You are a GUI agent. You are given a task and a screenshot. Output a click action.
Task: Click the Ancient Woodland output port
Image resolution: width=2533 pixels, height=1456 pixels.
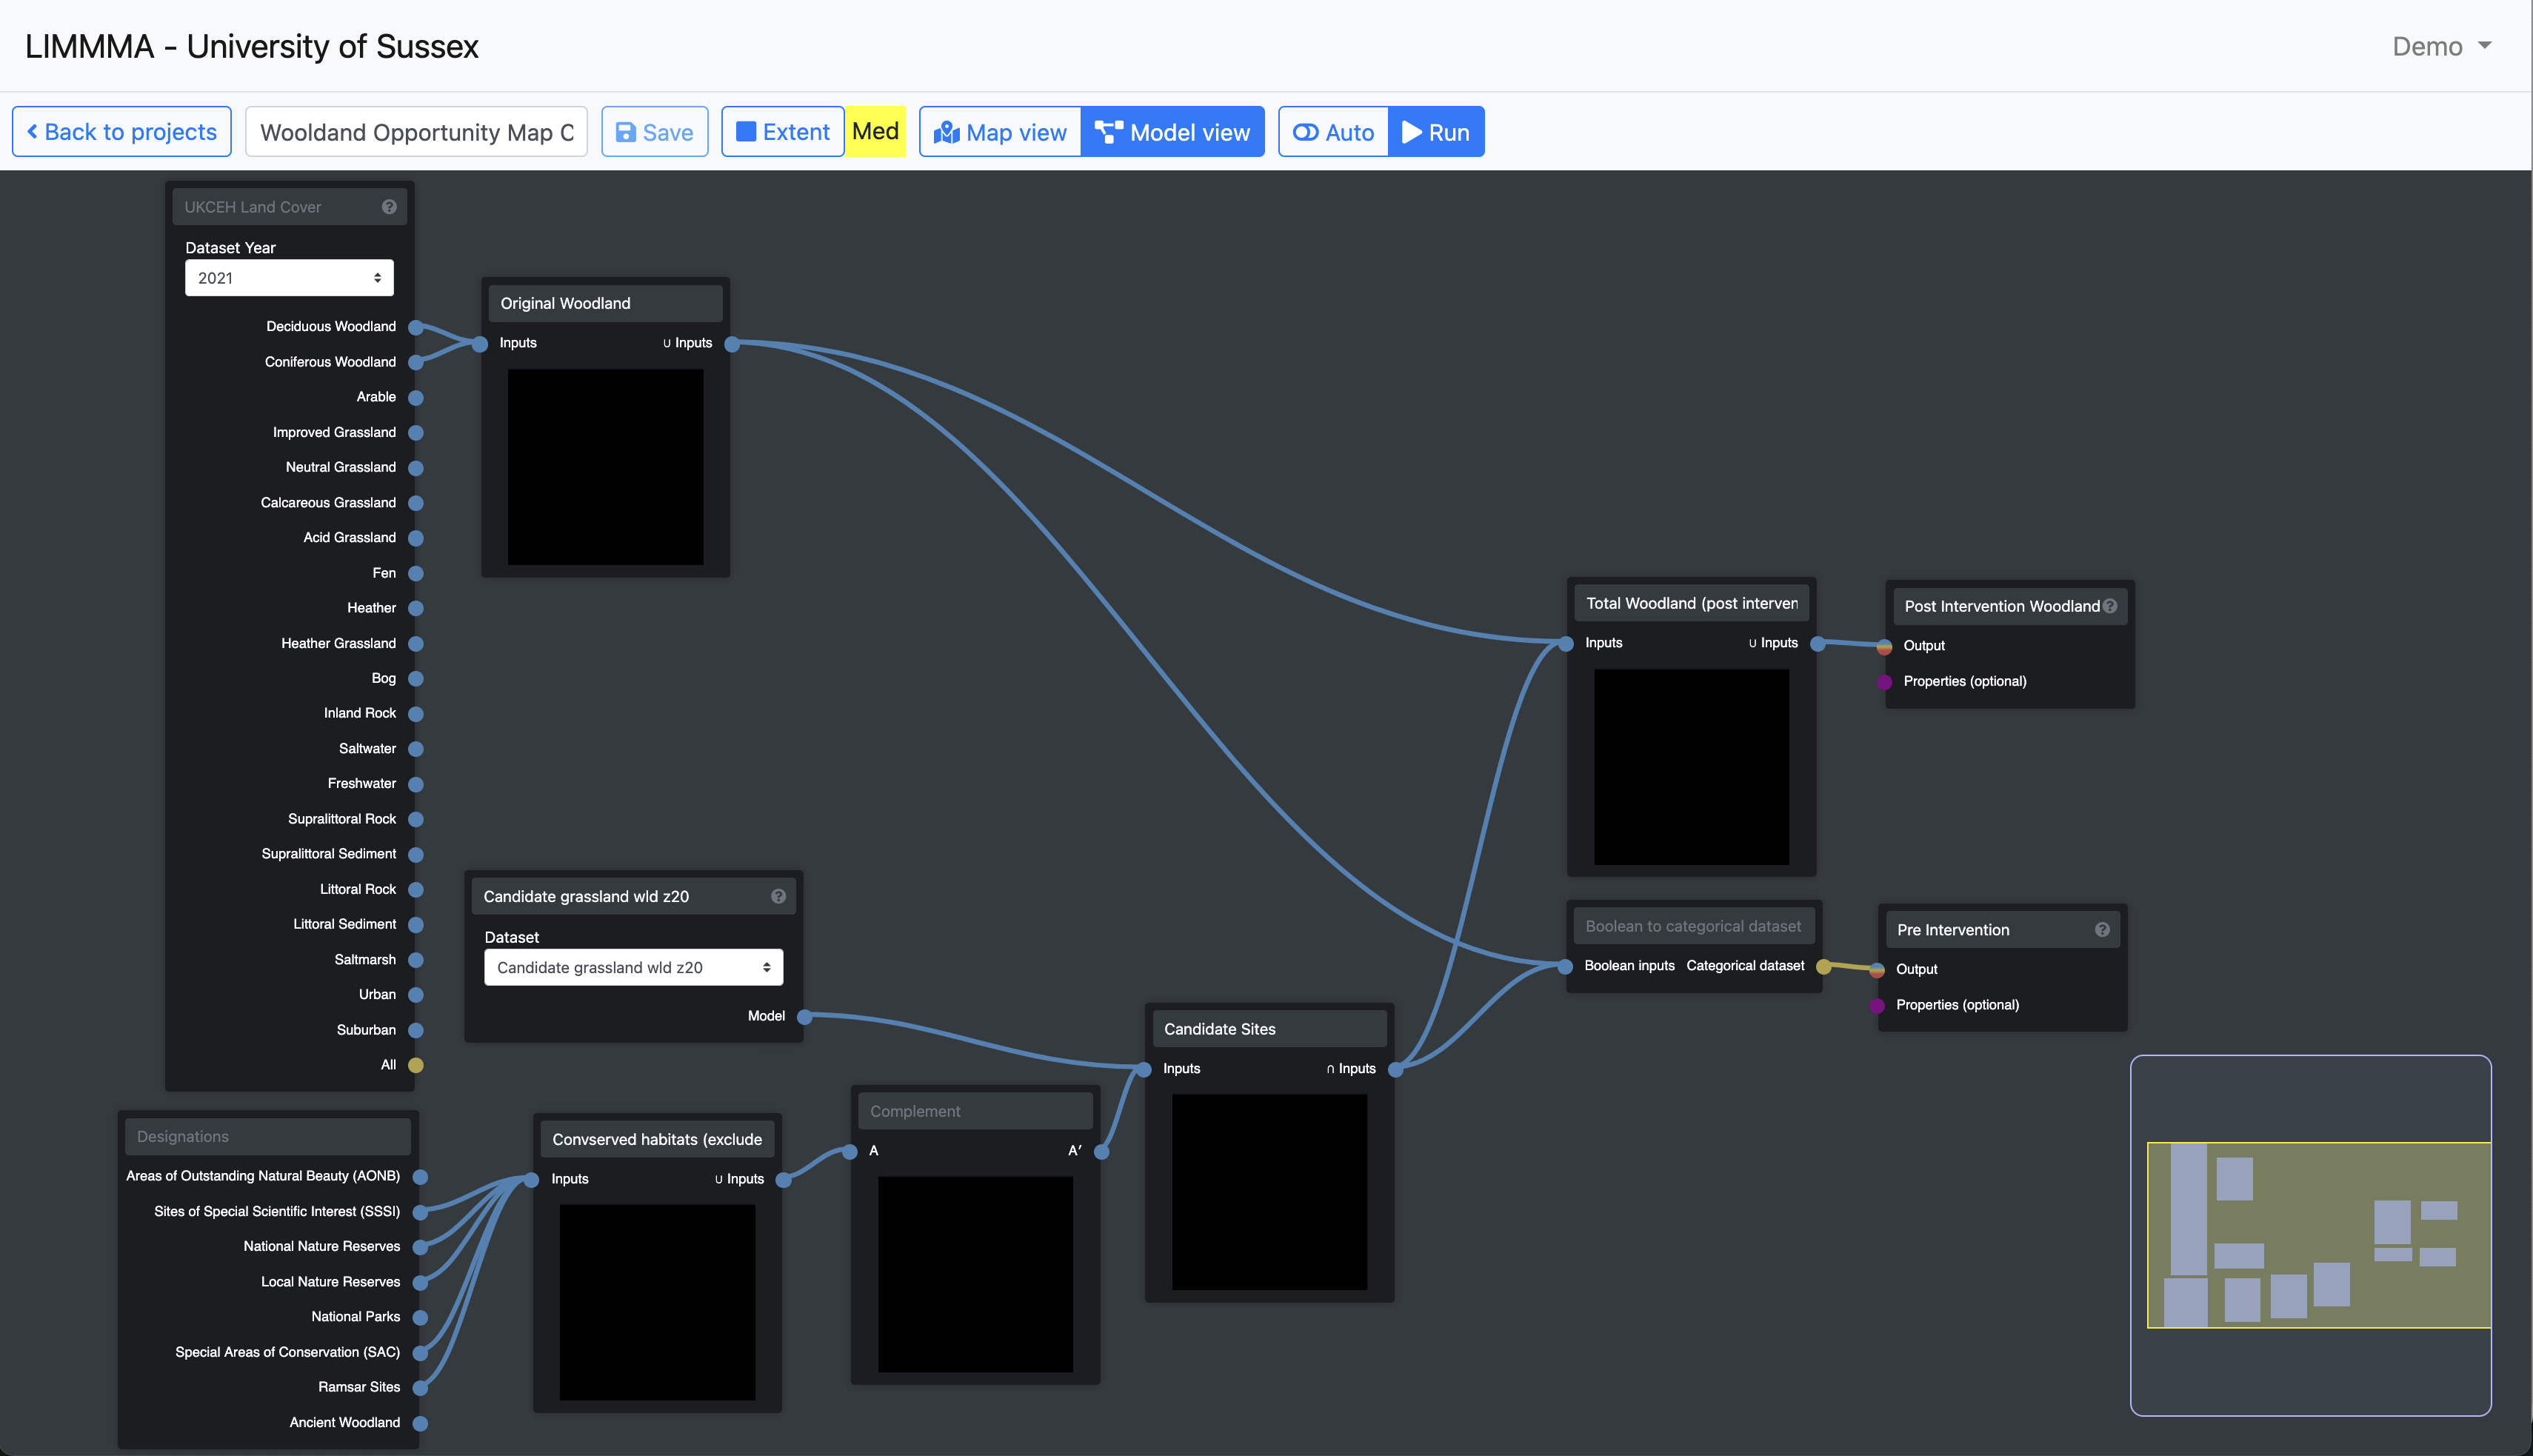pos(421,1423)
